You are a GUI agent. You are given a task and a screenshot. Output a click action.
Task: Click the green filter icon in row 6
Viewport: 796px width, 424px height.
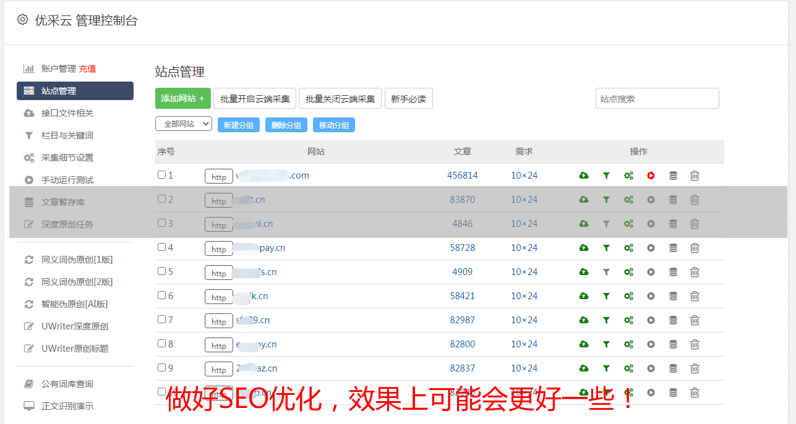coord(606,296)
